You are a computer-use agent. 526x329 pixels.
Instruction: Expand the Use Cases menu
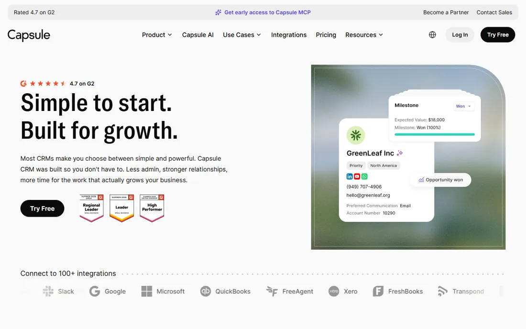pyautogui.click(x=242, y=35)
